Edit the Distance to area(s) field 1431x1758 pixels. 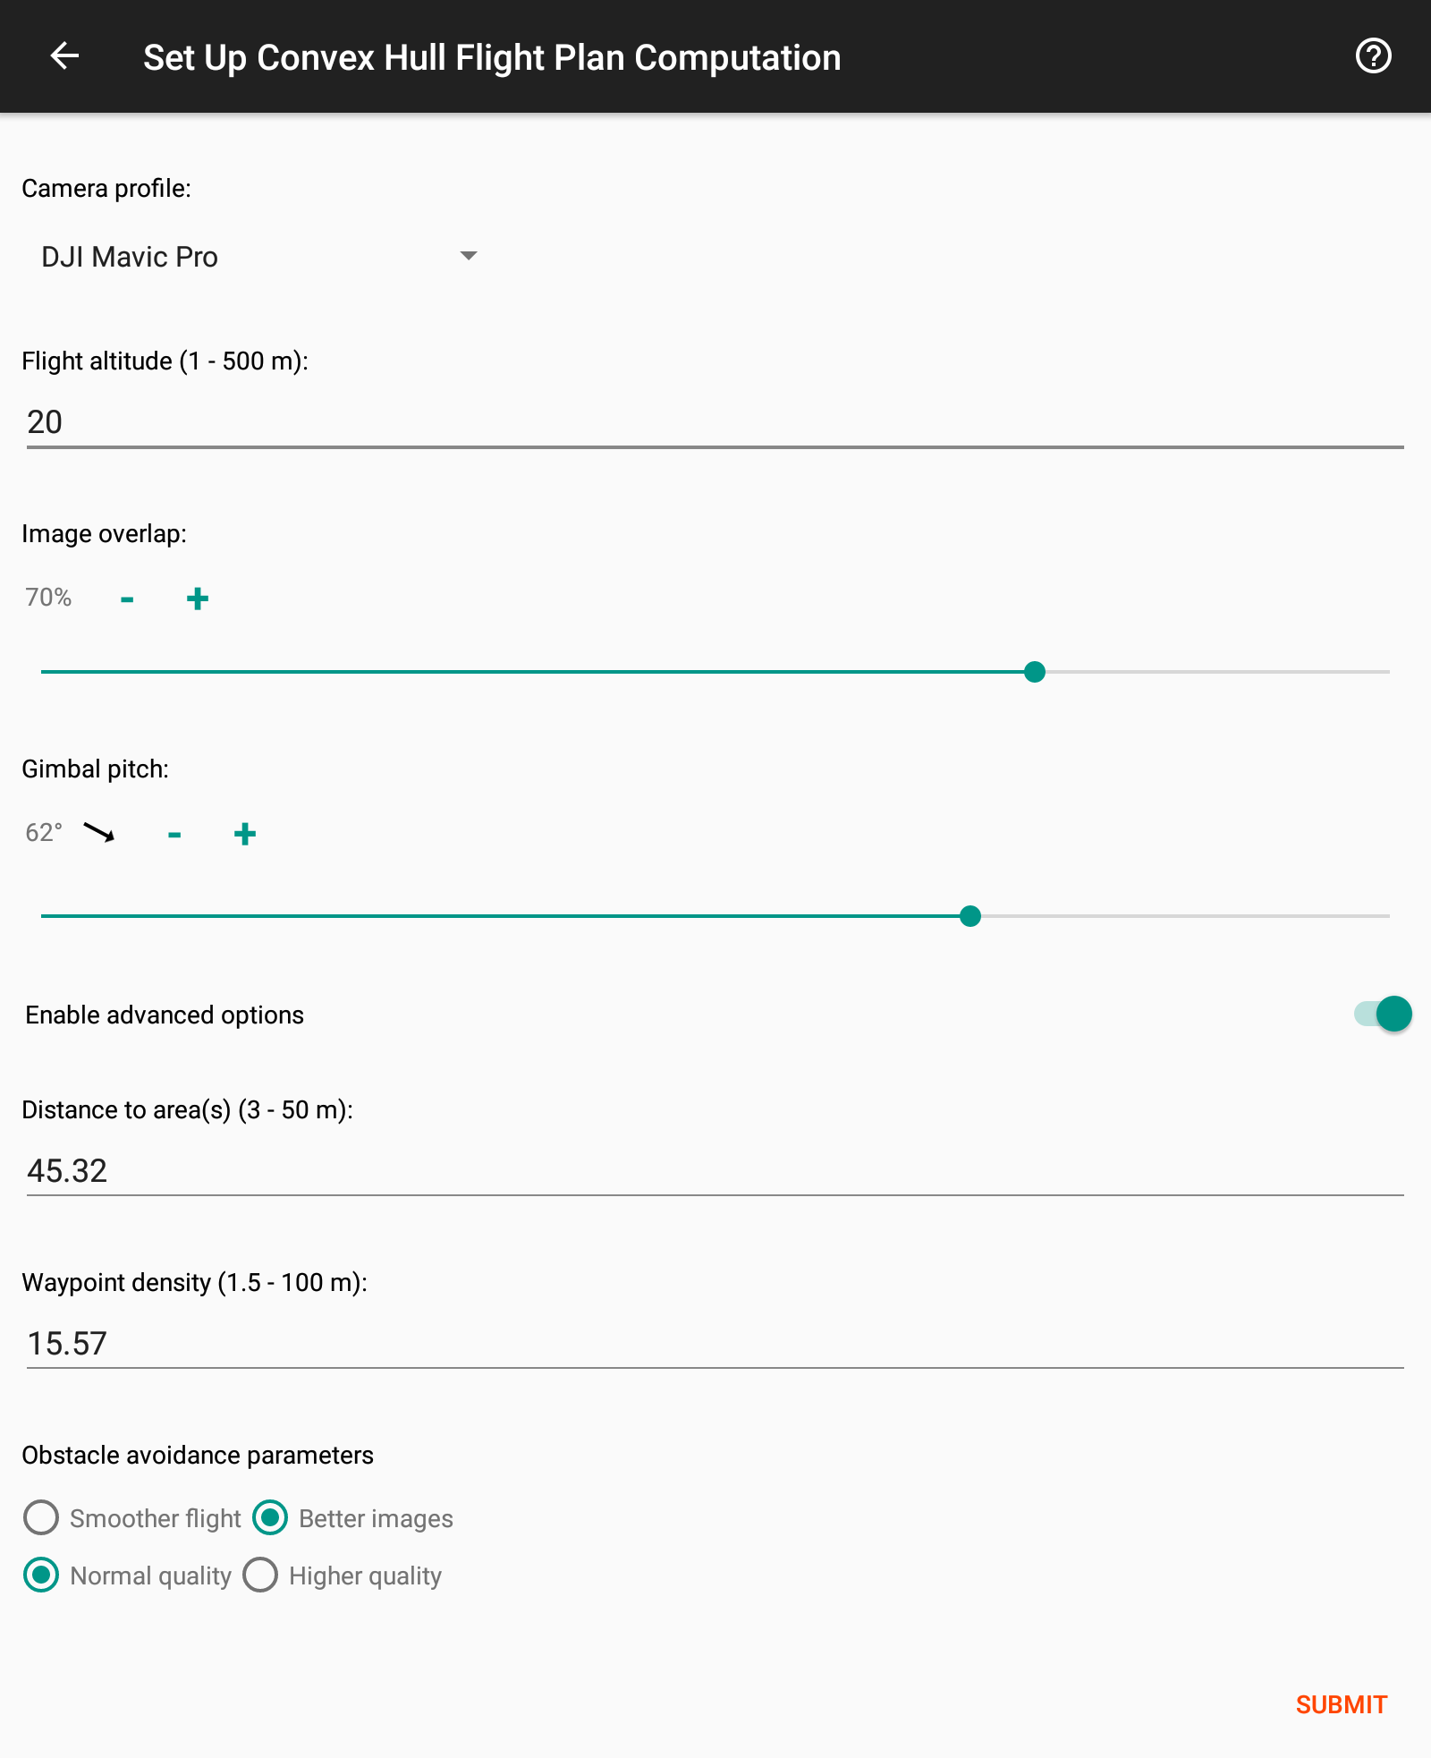(715, 1171)
